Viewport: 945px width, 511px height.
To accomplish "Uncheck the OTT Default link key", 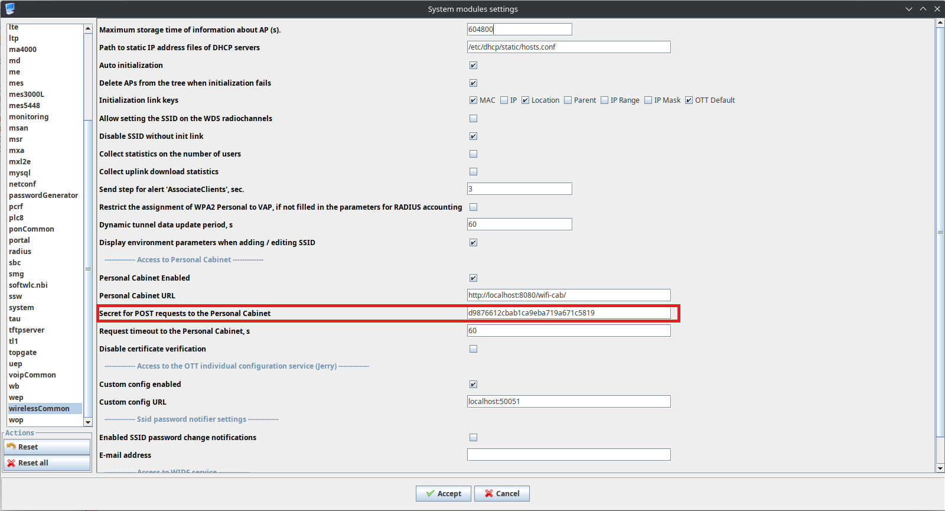I will click(x=689, y=100).
